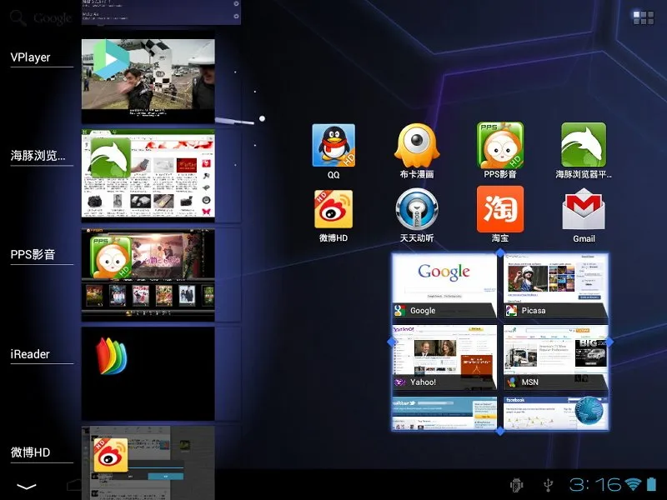Switch to 海豚浏览器 recent app thumbnail
The width and height of the screenshot is (667, 500).
148,175
